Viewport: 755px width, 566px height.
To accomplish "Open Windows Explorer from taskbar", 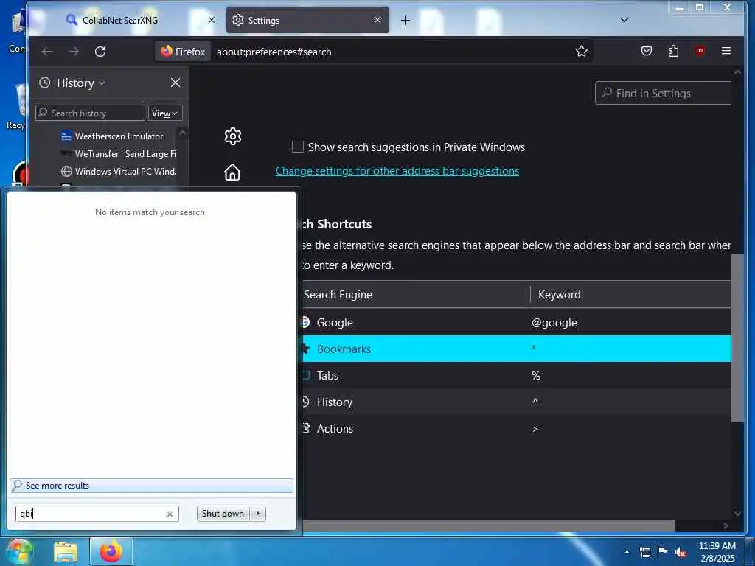I will coord(66,552).
